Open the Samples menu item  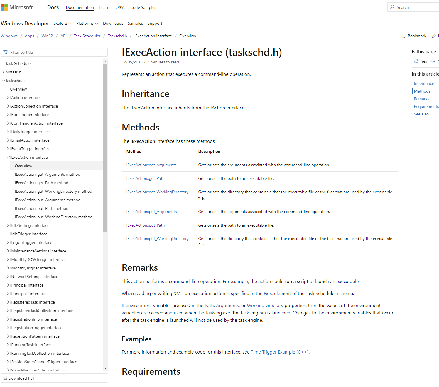[136, 23]
